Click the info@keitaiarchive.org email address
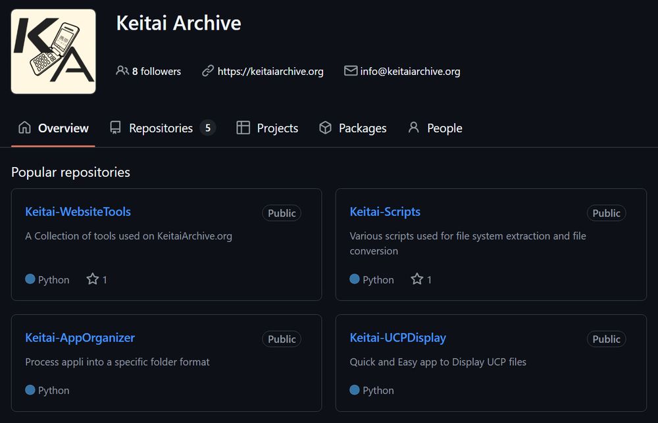 click(x=410, y=71)
